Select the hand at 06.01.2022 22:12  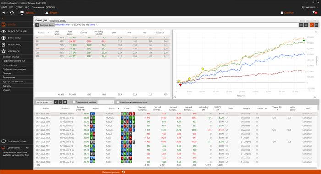pos(176,118)
